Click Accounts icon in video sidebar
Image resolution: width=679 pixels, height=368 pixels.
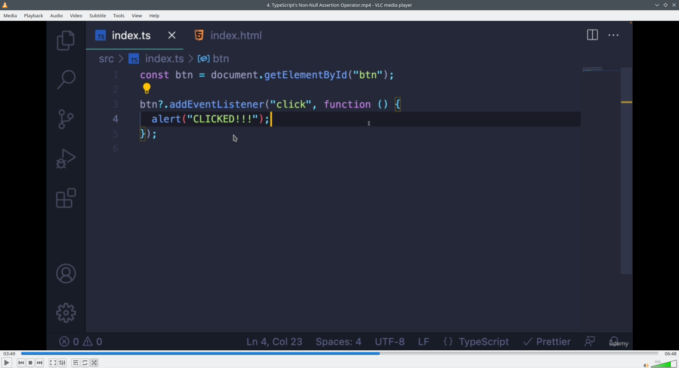(66, 273)
